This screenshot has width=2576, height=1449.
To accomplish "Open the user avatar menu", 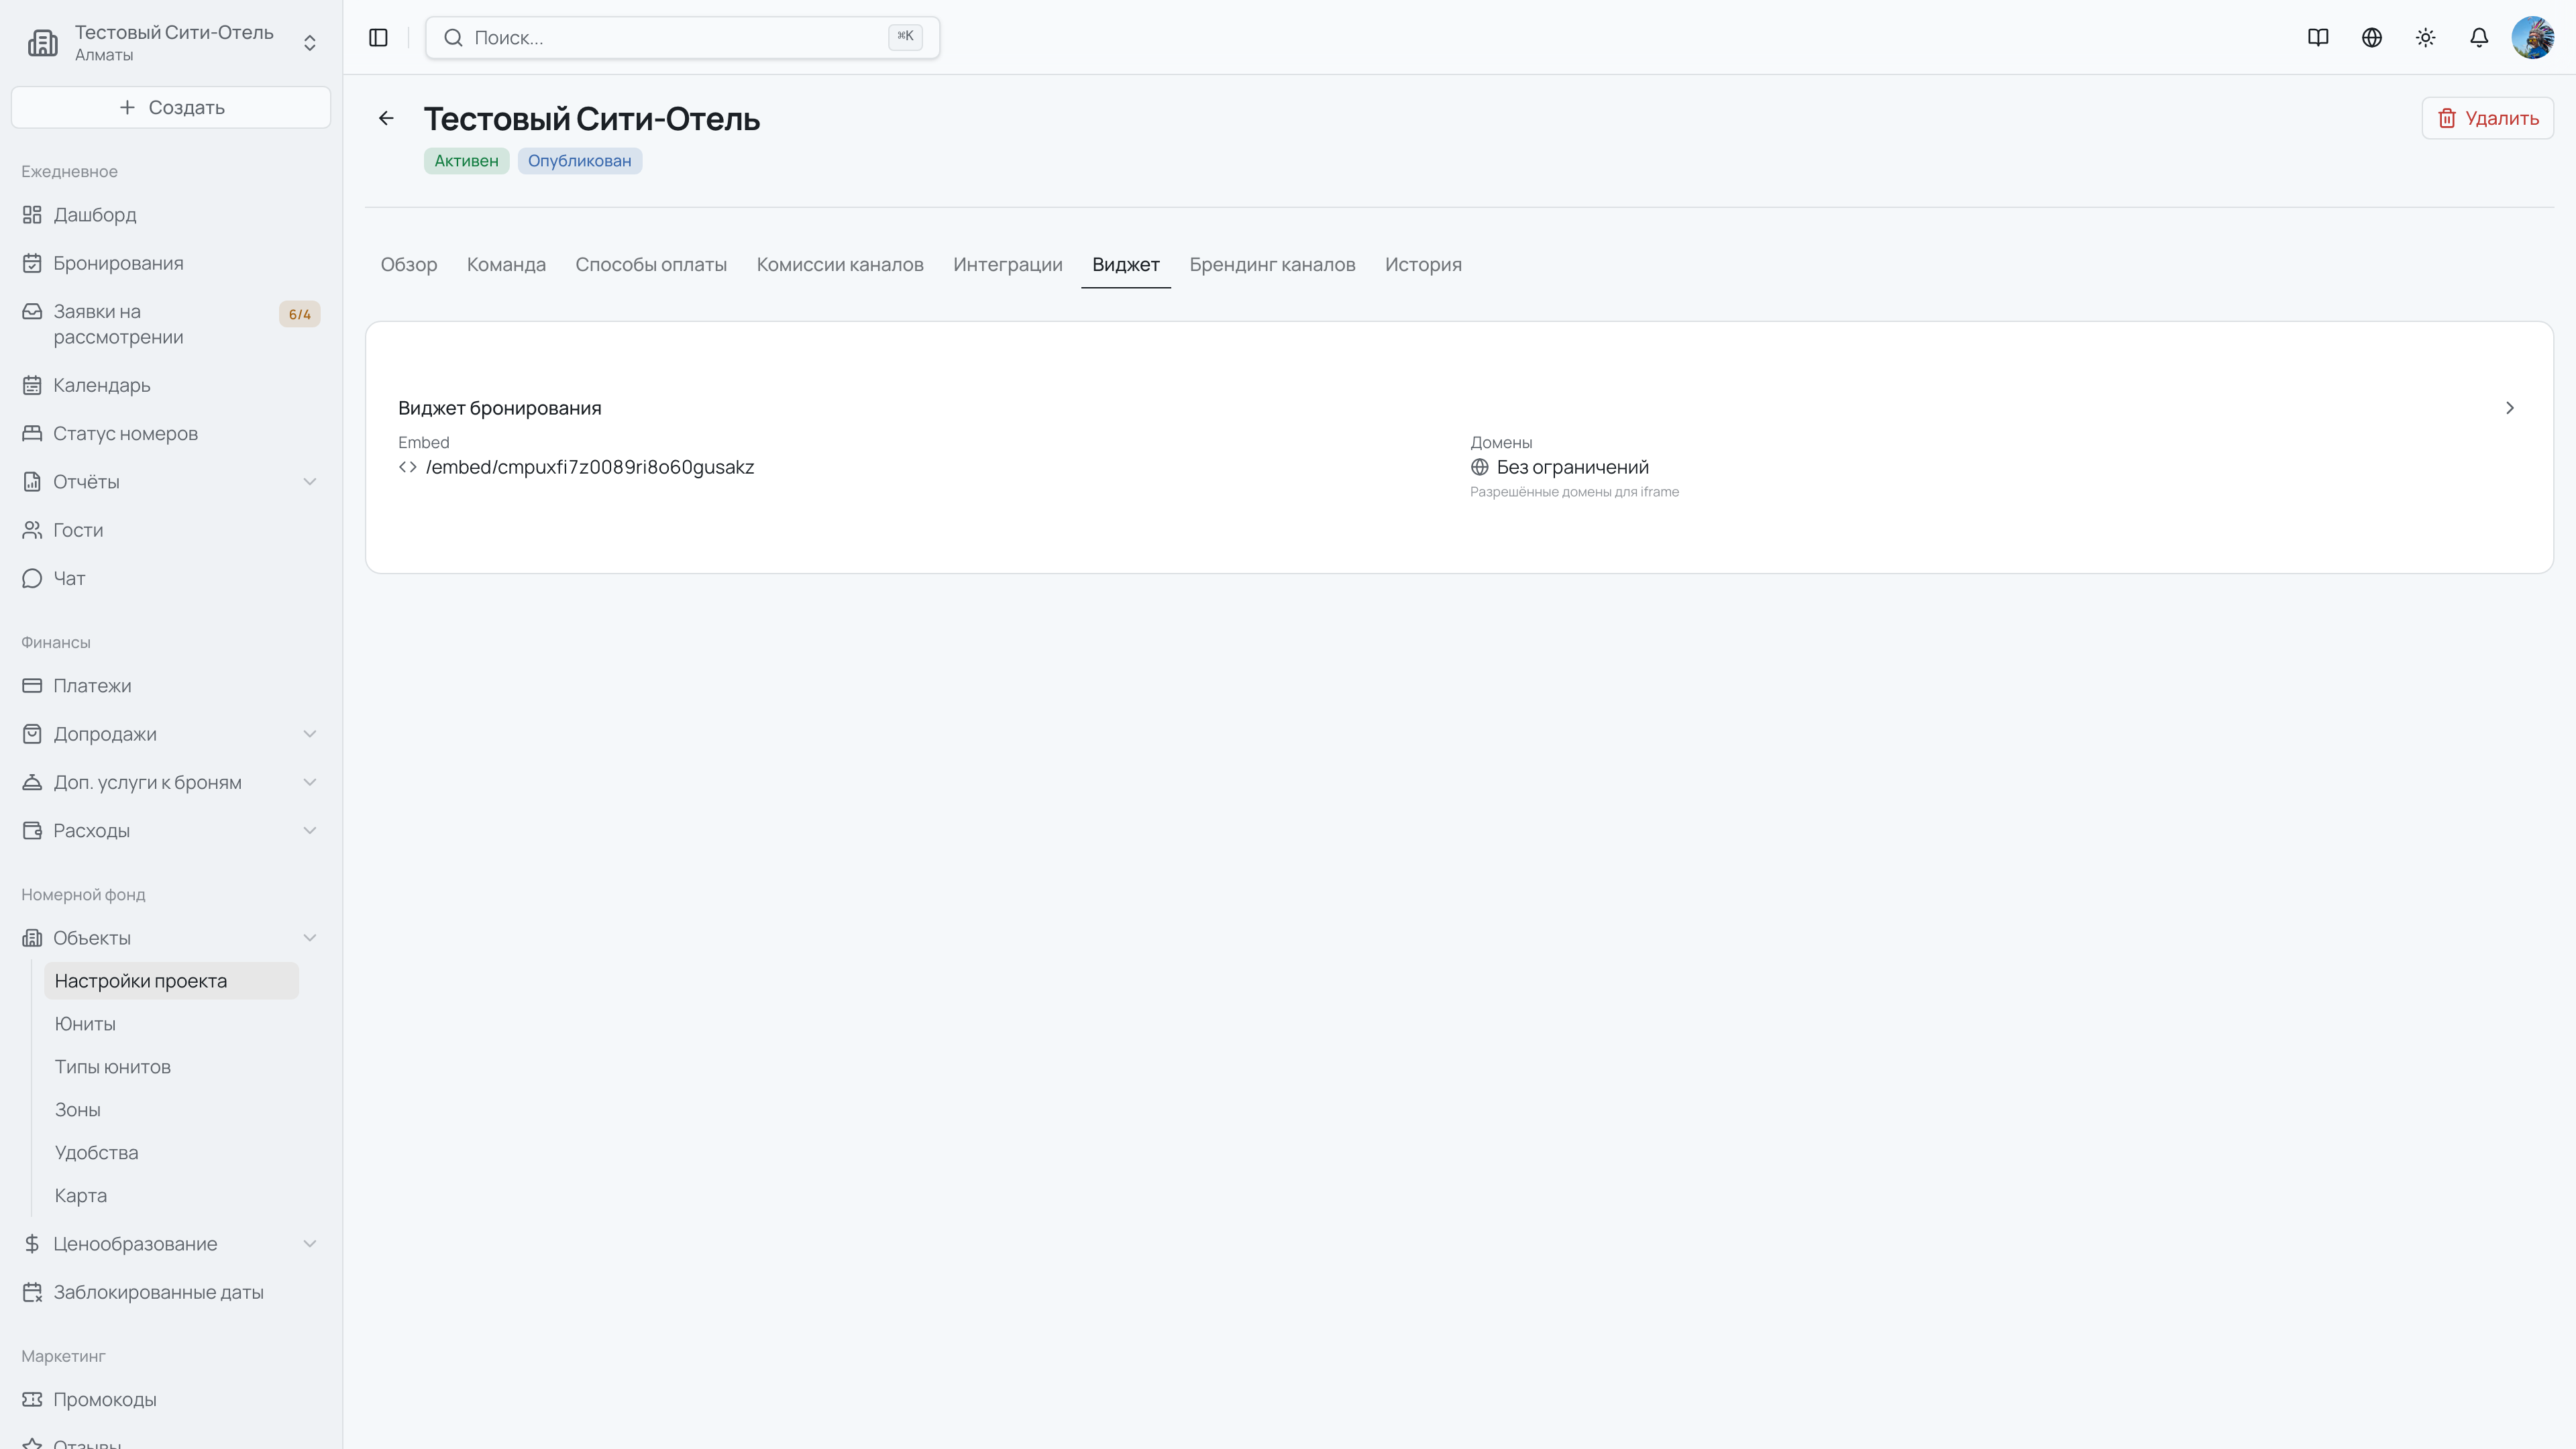I will point(2533,37).
